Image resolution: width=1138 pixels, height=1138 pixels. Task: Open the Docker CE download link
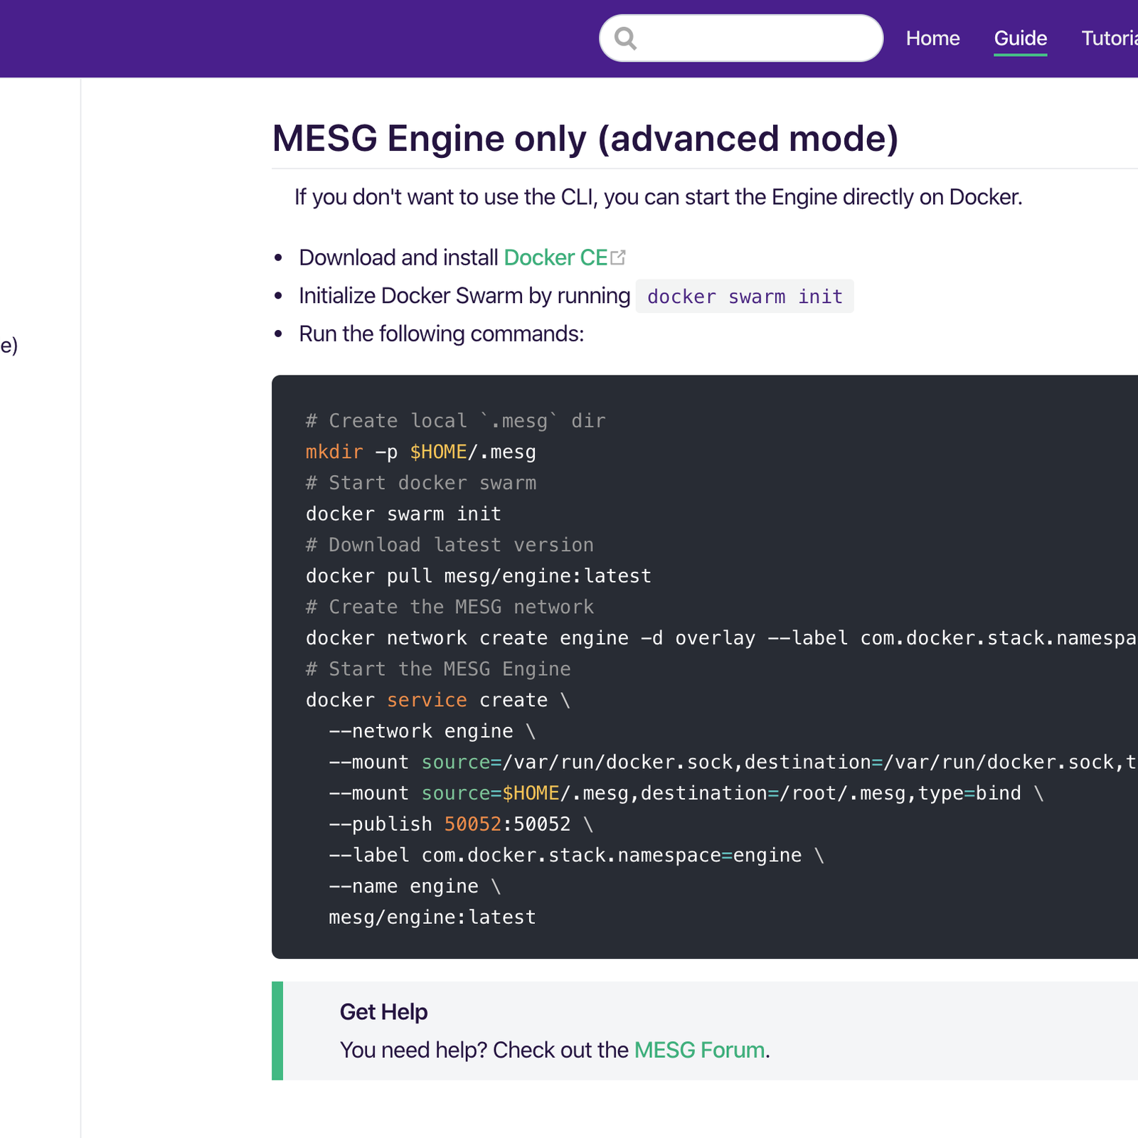555,257
